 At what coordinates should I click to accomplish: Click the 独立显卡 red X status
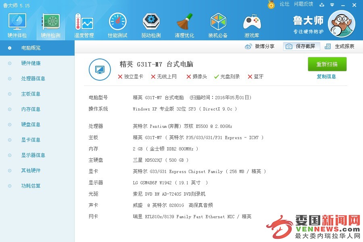[x=131, y=76]
